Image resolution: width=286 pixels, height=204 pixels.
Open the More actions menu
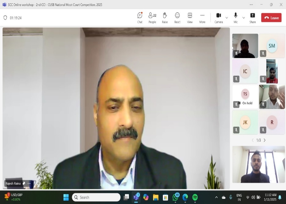[x=202, y=18]
